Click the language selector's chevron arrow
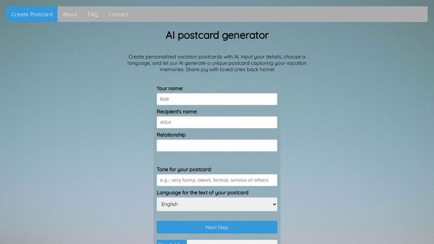The width and height of the screenshot is (434, 244). point(273,205)
